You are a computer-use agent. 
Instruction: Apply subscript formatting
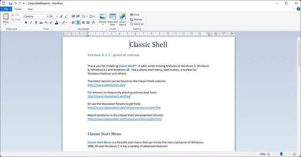46,23
